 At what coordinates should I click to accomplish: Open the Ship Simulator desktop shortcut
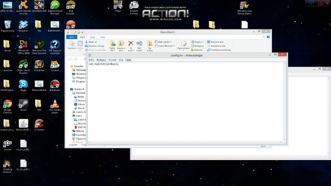(71, 7)
